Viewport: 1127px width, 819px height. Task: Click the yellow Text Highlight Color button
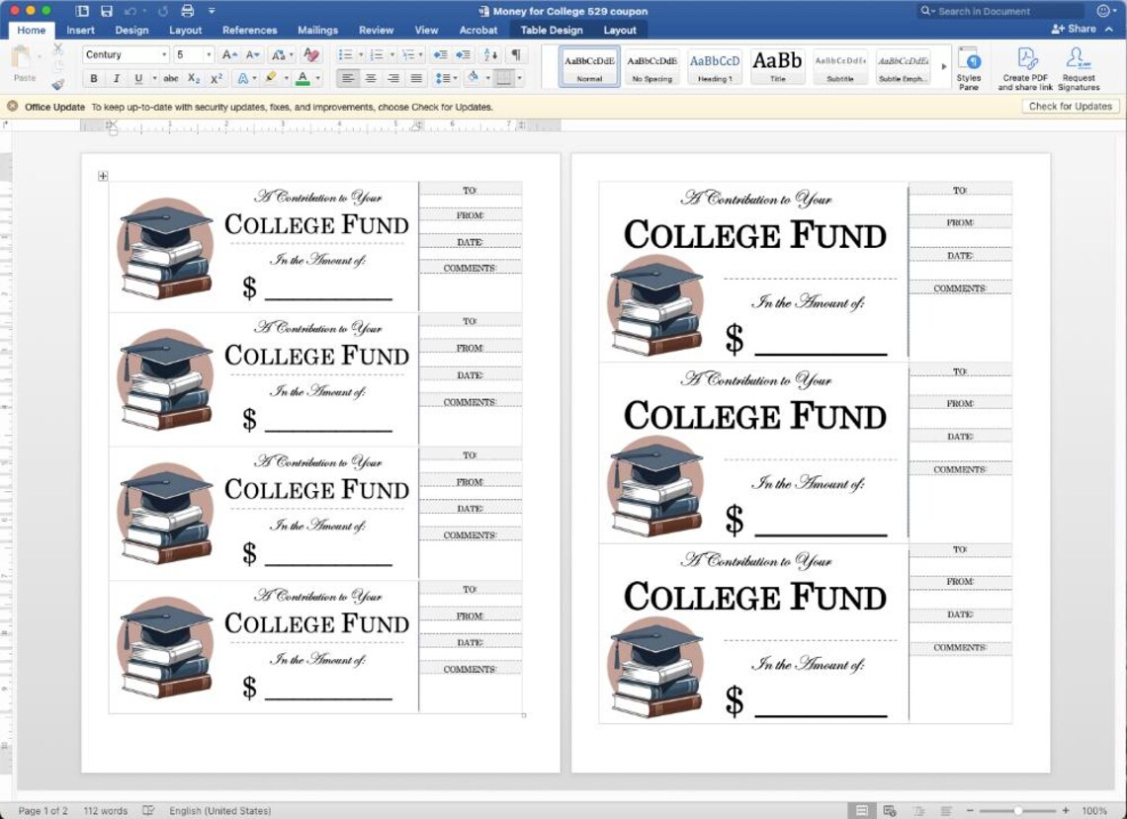271,78
